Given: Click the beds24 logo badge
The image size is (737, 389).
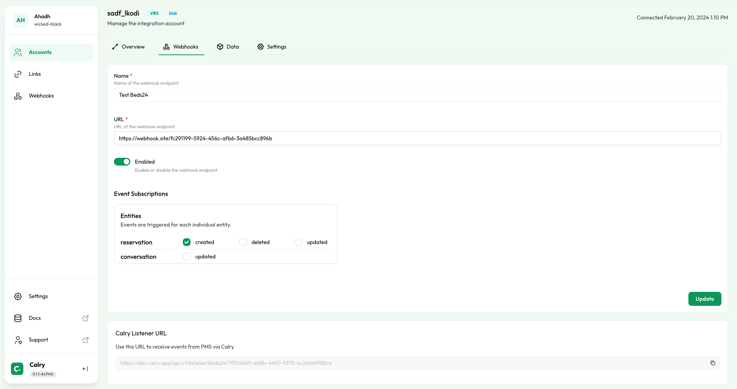Looking at the screenshot, I should click(173, 13).
